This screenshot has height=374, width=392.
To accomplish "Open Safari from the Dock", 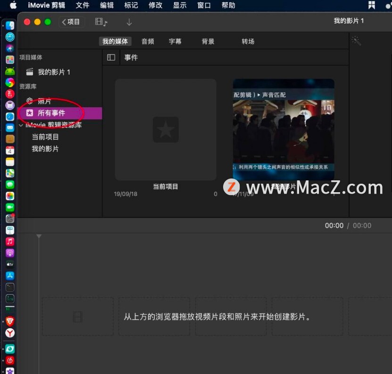I will [x=10, y=117].
